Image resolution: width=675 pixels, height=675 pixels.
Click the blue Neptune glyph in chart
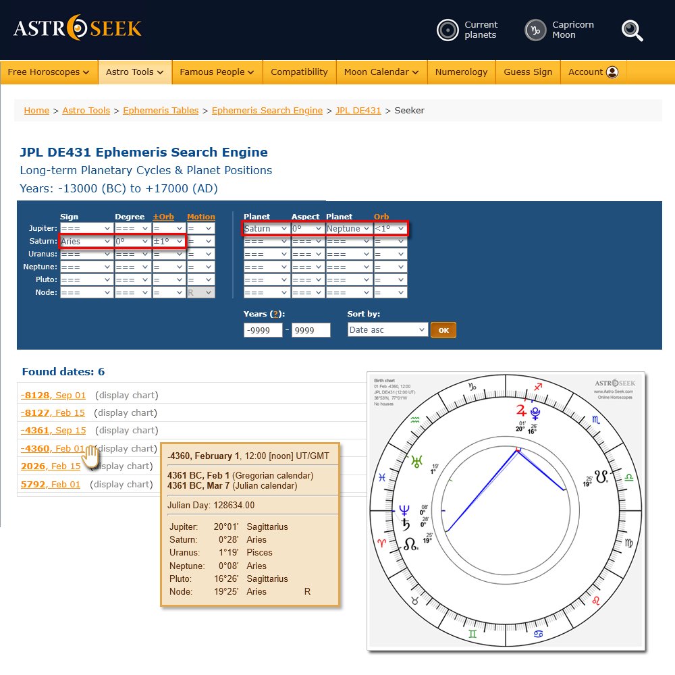[x=404, y=510]
